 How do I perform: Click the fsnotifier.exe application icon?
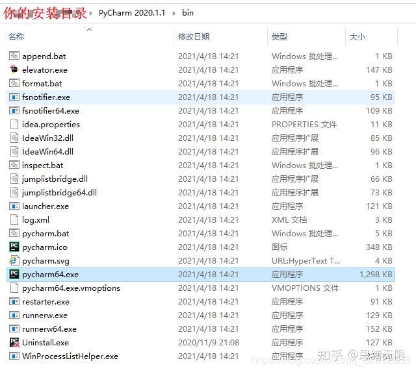(x=14, y=97)
